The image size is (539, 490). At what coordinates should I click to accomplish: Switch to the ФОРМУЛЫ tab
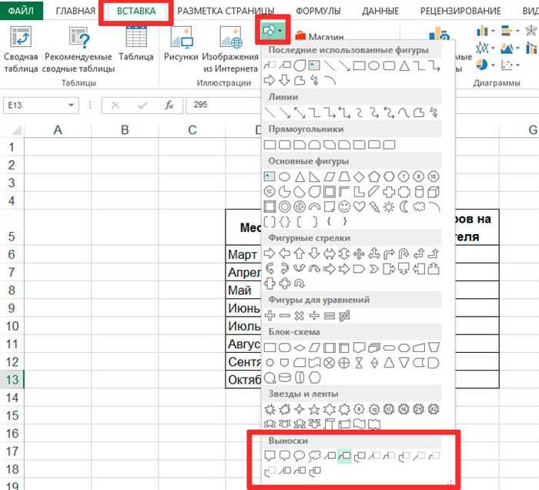(318, 11)
